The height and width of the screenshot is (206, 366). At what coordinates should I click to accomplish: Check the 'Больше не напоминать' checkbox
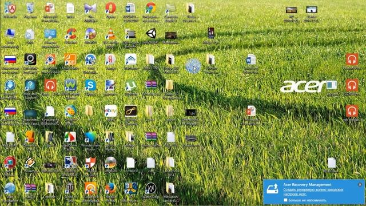(285, 200)
